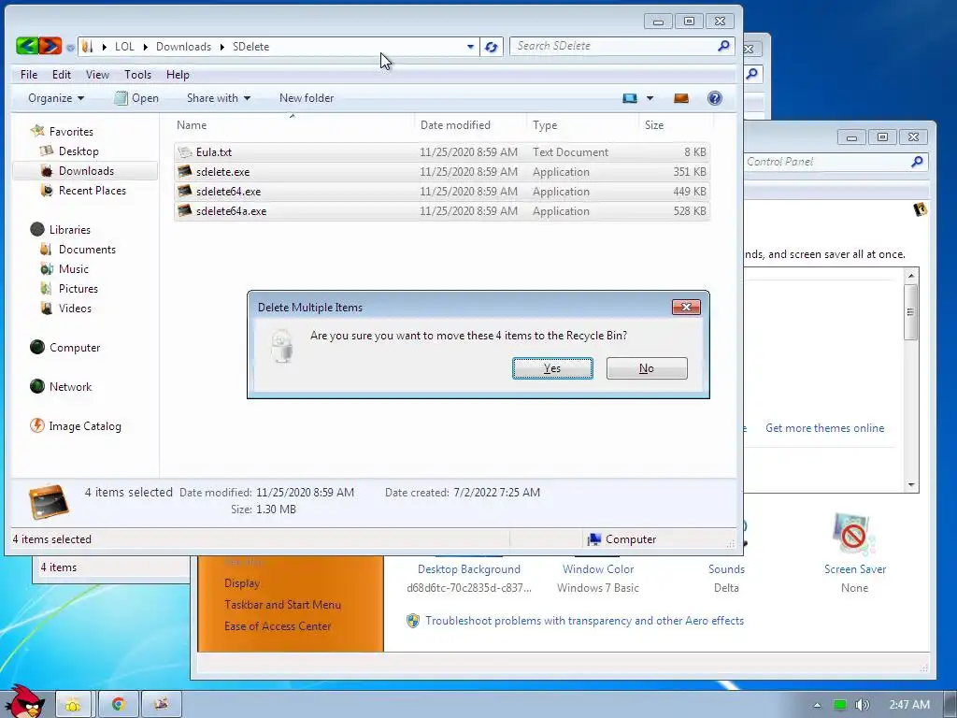This screenshot has height=718, width=957.
Task: Expand the Downloads breadcrumb arrow
Action: coord(222,47)
